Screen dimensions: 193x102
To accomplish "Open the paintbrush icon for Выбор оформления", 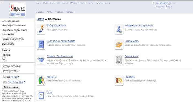I will tap(41, 29).
